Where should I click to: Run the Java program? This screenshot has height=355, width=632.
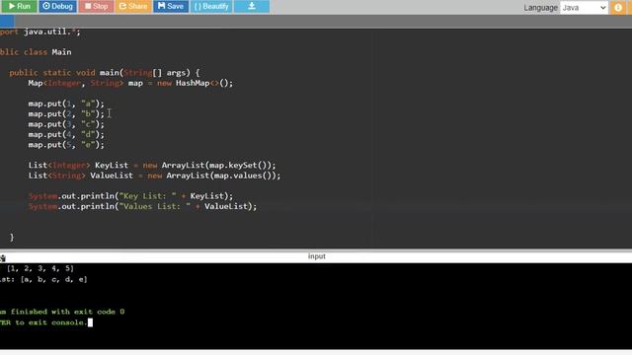point(19,6)
